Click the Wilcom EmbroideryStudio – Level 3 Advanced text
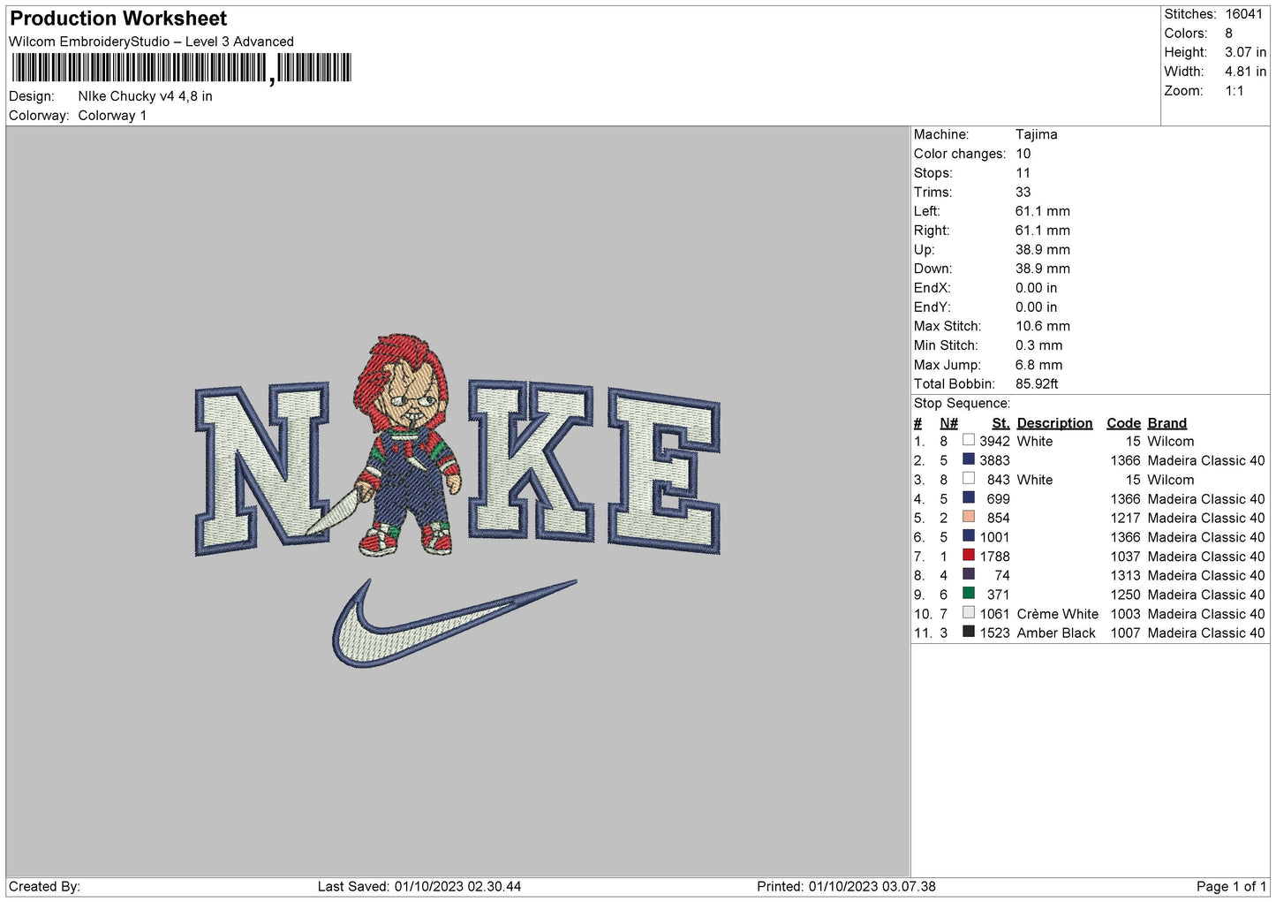 click(x=151, y=42)
